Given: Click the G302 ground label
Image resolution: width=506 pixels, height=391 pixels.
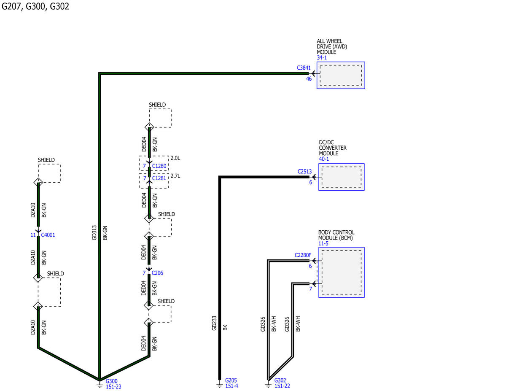Looking at the screenshot, I should (x=280, y=380).
